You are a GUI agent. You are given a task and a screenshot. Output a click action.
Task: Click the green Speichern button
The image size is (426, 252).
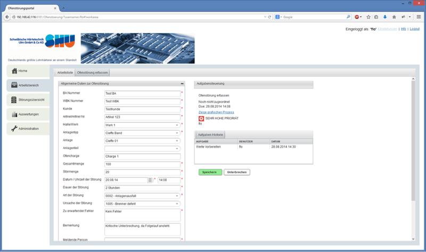(x=210, y=172)
